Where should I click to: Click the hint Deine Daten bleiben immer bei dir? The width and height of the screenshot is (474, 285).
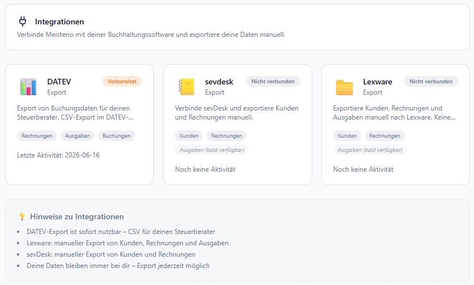(118, 266)
